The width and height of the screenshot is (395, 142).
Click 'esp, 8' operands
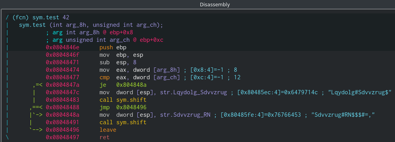coord(126,62)
